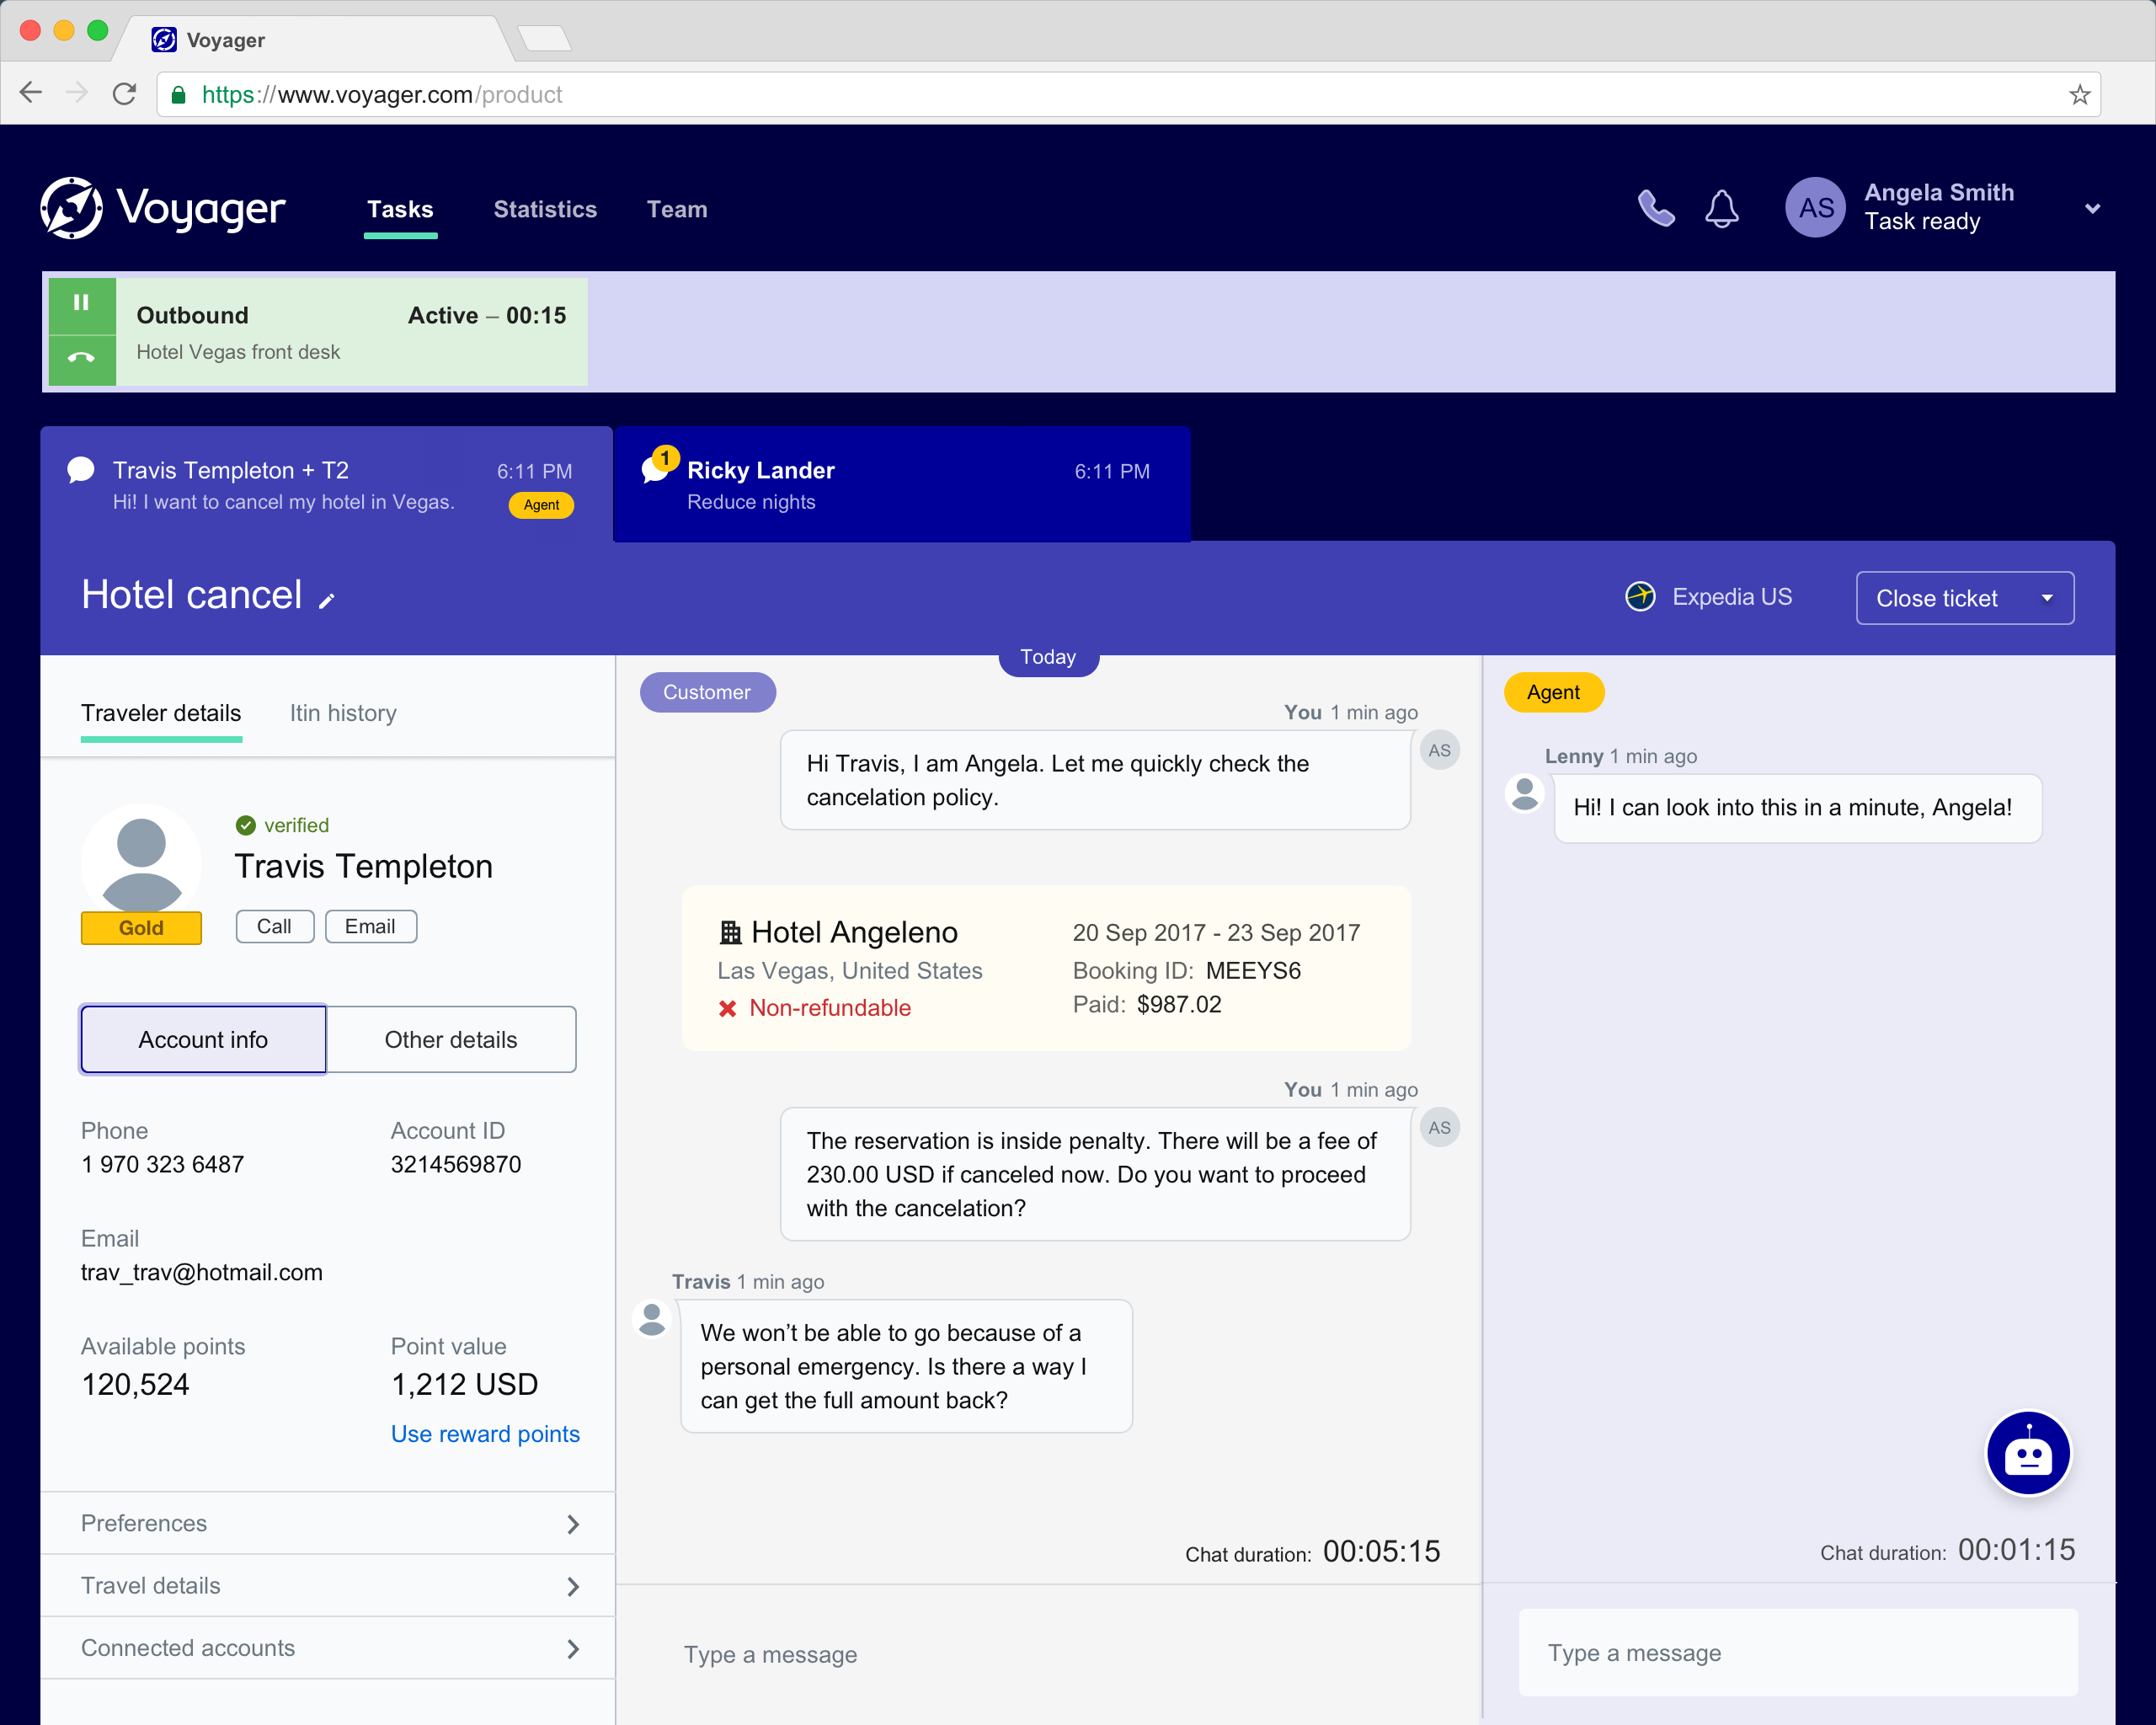
Task: Bookmark page with star icon
Action: pos(2079,95)
